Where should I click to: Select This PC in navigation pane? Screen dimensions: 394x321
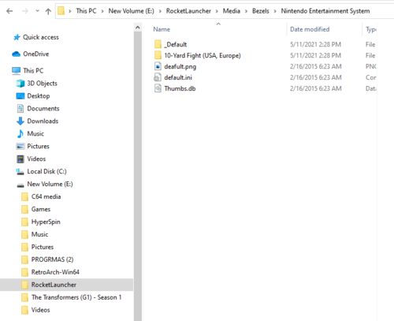tap(33, 71)
